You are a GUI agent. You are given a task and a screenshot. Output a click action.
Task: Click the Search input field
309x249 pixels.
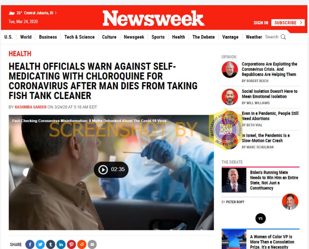272,37
